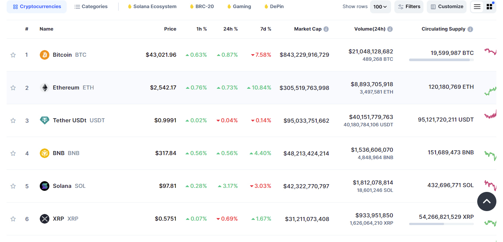This screenshot has height=242, width=503.
Task: Sort table by Price column
Action: pos(170,29)
